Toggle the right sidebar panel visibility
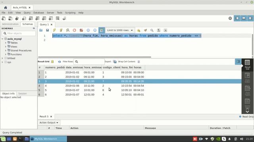The width and height of the screenshot is (254, 142). point(250,19)
